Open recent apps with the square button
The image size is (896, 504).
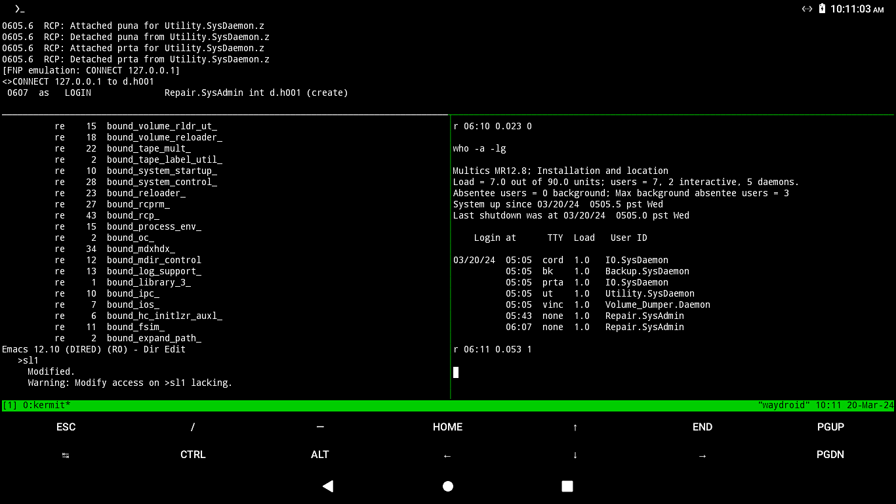[x=567, y=486]
